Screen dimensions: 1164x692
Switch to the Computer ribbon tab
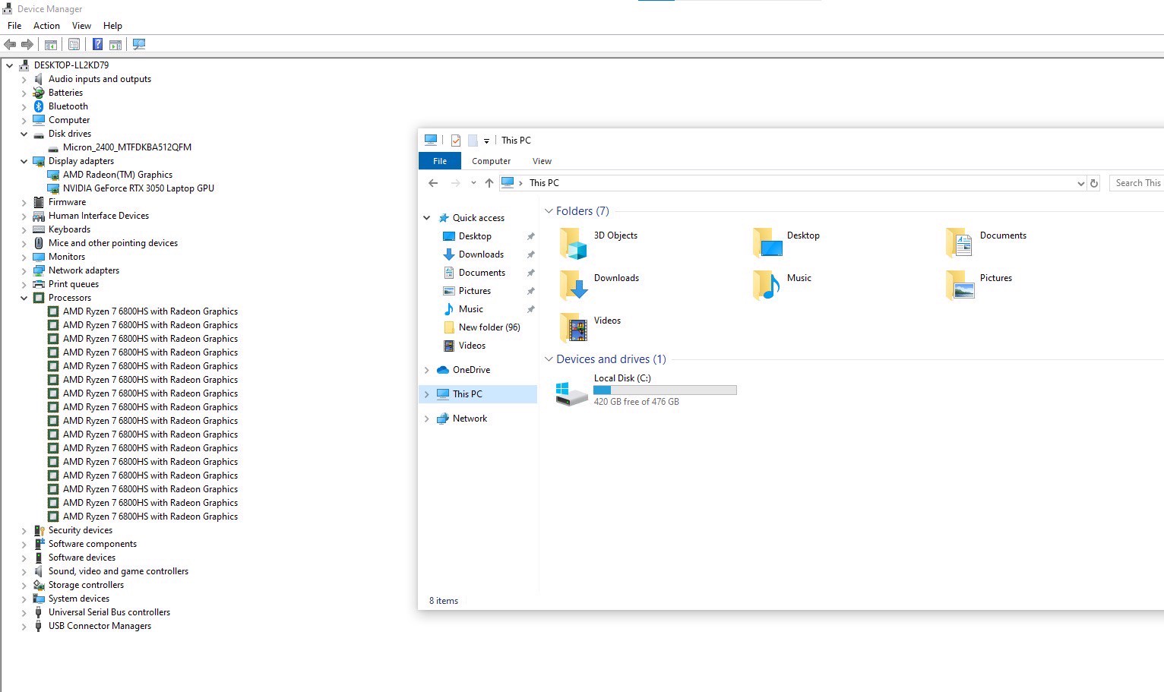(491, 161)
